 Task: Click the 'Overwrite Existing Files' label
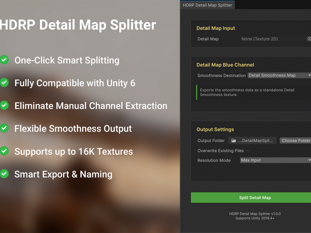(x=220, y=151)
